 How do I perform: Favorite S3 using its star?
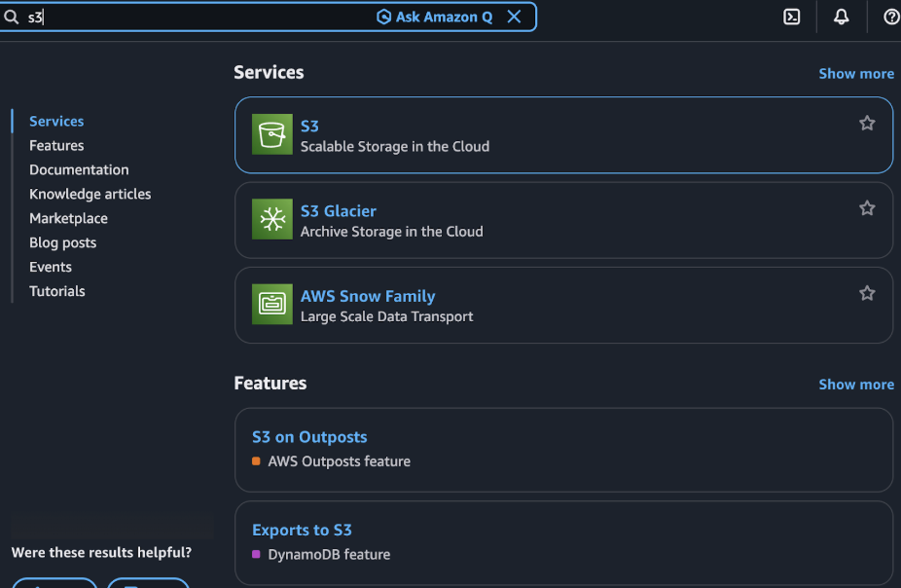[x=867, y=123]
